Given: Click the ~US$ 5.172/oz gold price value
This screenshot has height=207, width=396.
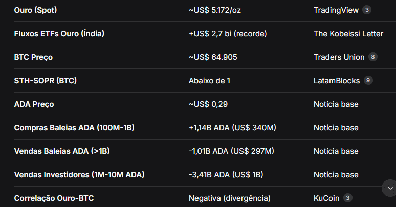Looking at the screenshot, I should coord(214,10).
